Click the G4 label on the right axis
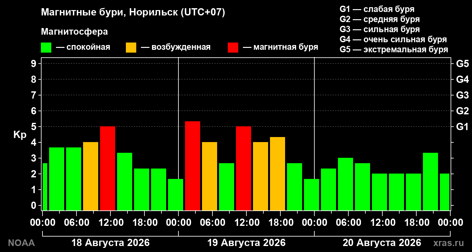 pyautogui.click(x=462, y=79)
